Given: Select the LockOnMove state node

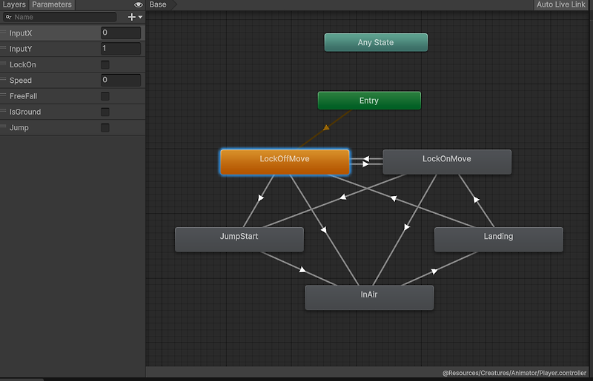Looking at the screenshot, I should tap(447, 162).
